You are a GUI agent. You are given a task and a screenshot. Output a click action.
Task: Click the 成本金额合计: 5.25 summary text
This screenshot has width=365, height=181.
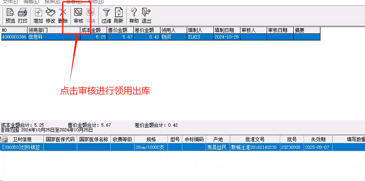23,125
